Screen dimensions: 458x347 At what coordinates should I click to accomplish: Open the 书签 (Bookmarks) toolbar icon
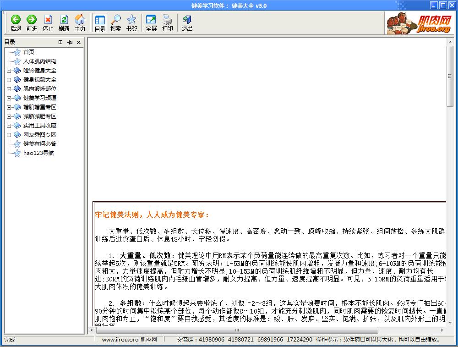click(x=131, y=22)
